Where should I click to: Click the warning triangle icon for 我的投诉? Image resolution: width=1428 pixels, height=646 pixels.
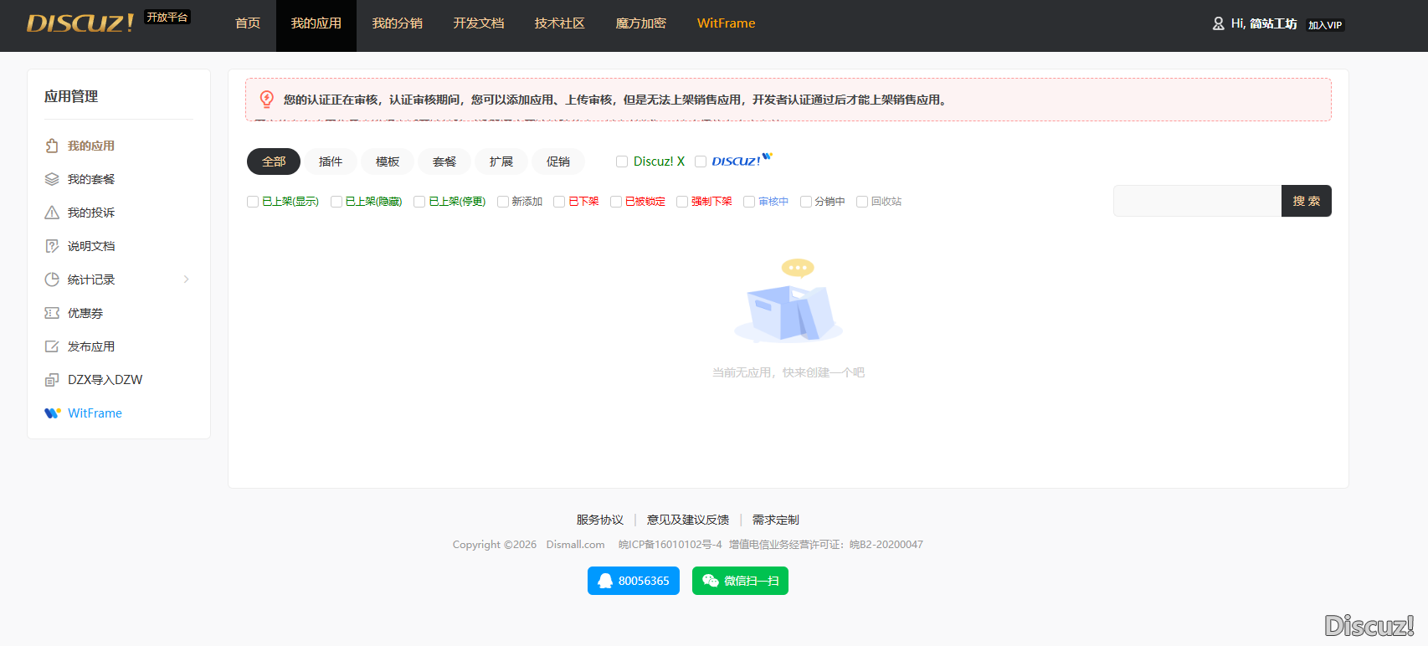(x=52, y=213)
